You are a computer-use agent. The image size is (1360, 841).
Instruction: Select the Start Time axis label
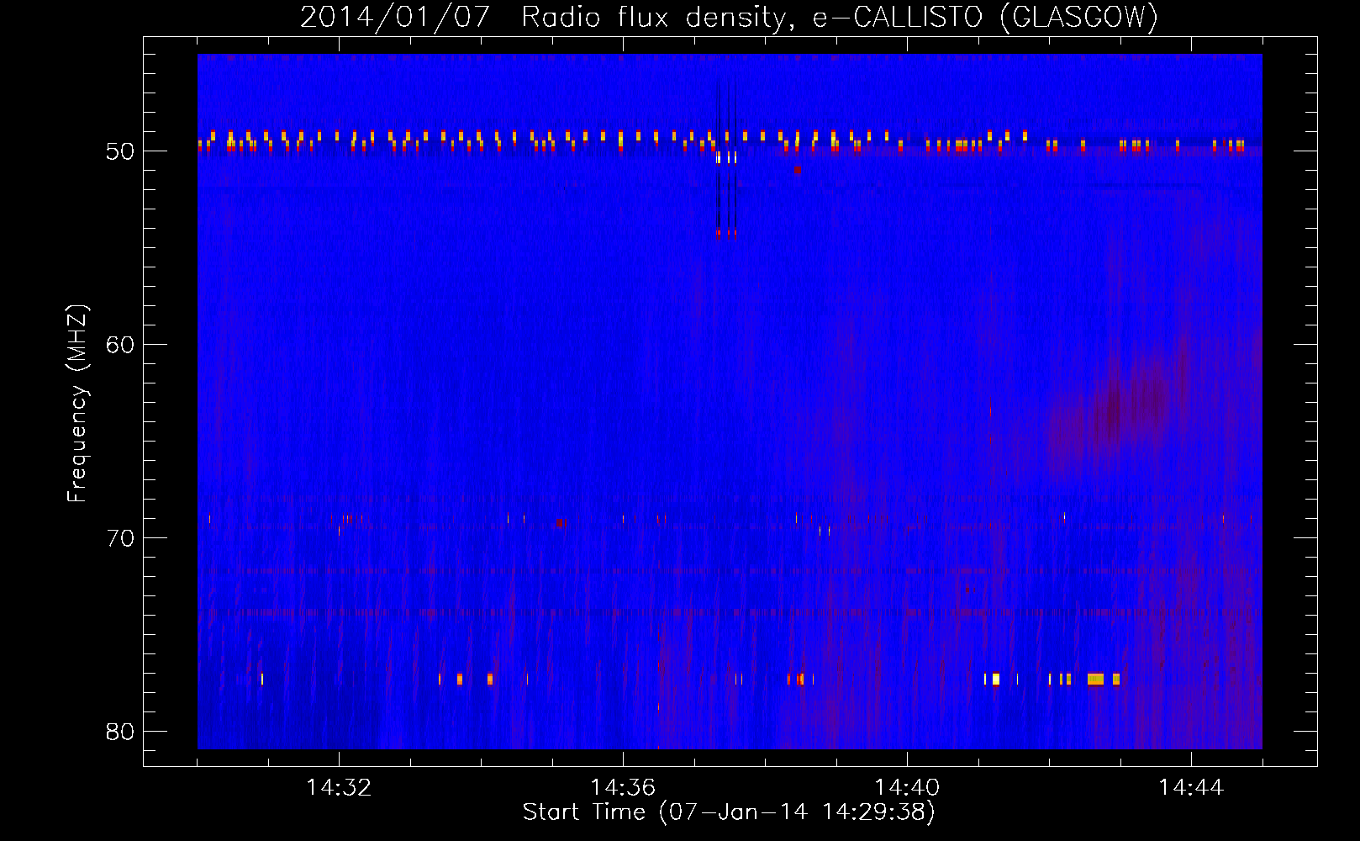(729, 812)
